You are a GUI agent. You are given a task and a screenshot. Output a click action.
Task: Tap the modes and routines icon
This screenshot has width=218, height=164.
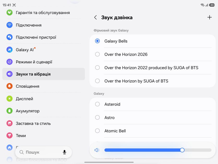coord(9,62)
